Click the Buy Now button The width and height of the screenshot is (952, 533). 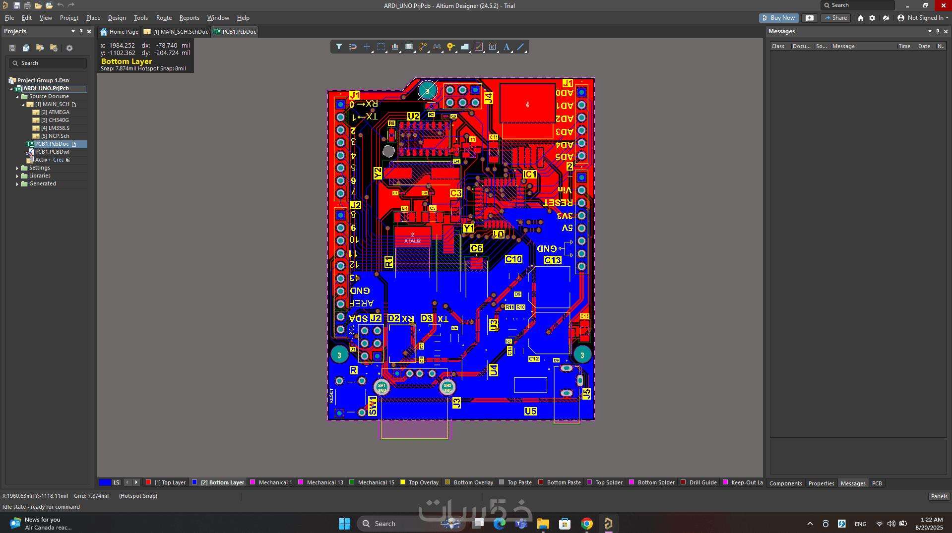pyautogui.click(x=779, y=18)
